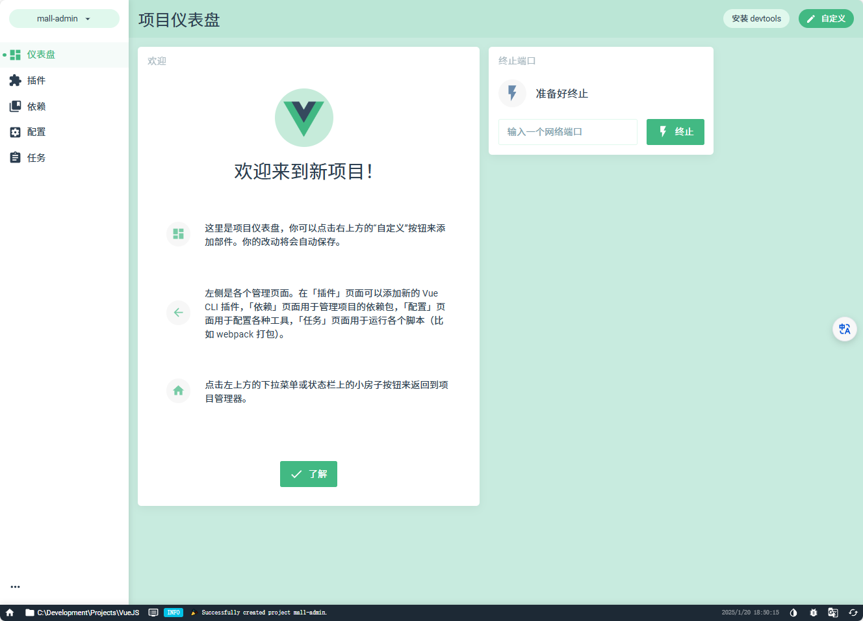Click the translate language icon in the status bar
The width and height of the screenshot is (863, 621).
833,613
